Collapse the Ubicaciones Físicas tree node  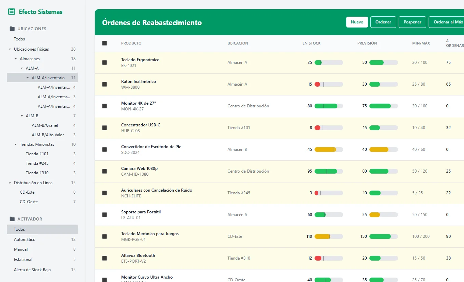click(10, 49)
